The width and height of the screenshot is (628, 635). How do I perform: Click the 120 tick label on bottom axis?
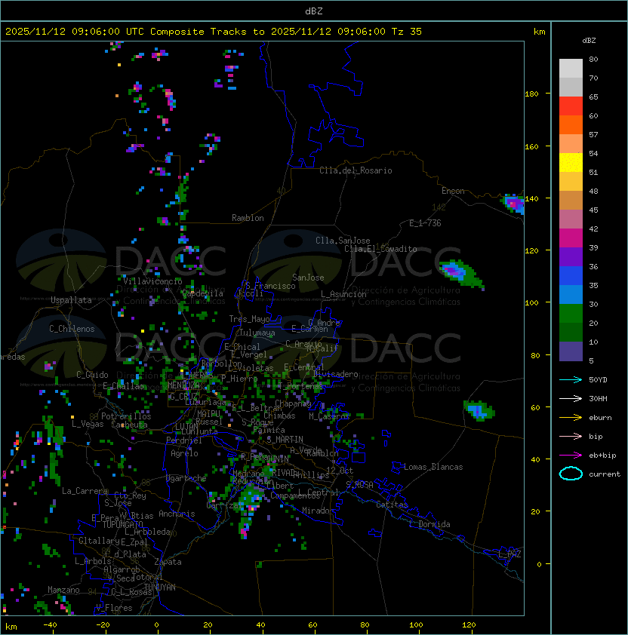tap(469, 624)
